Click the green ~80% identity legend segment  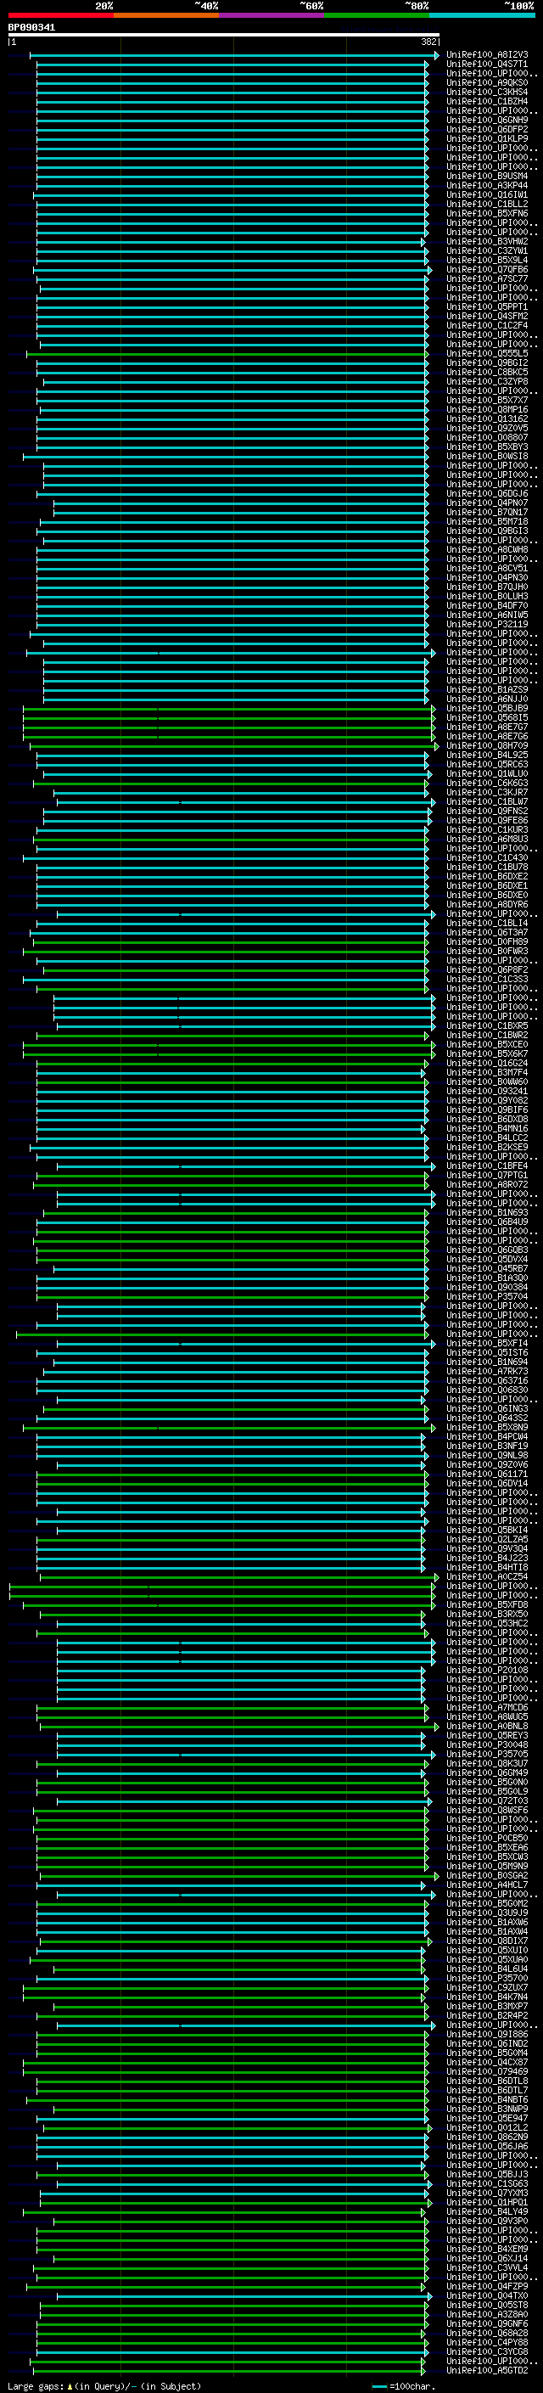click(x=377, y=15)
